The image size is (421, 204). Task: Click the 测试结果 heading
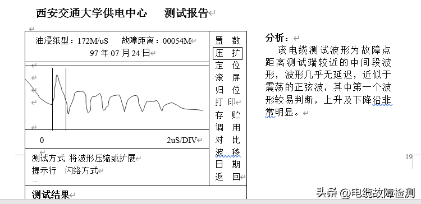51,194
